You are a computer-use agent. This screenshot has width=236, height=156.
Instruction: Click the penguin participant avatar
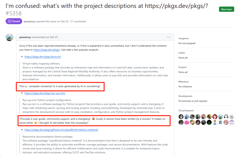pos(187,117)
